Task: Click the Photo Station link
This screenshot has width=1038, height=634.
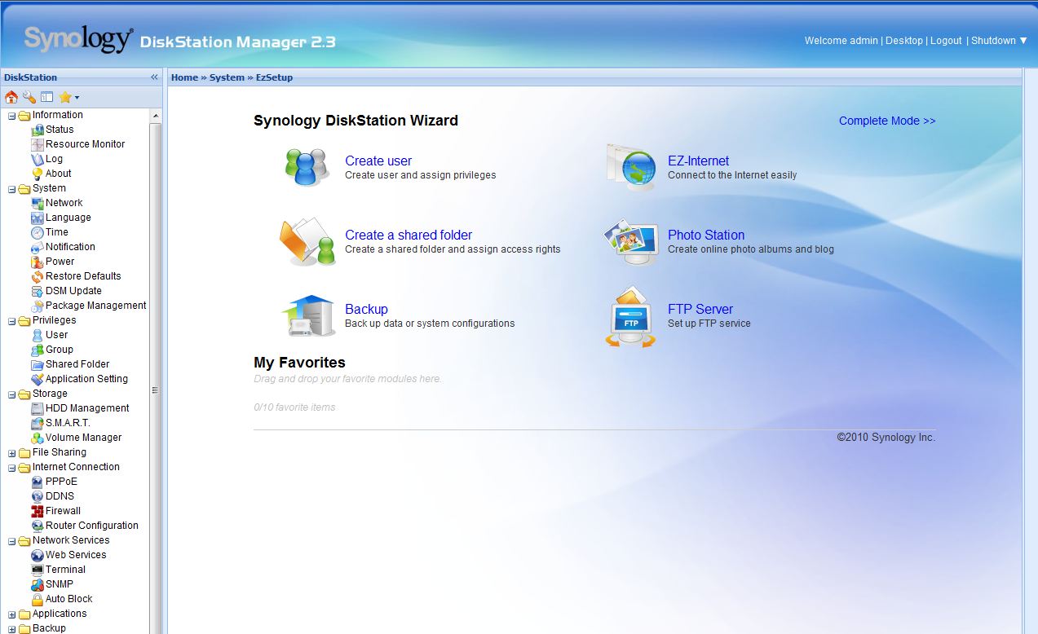Action: pos(706,235)
